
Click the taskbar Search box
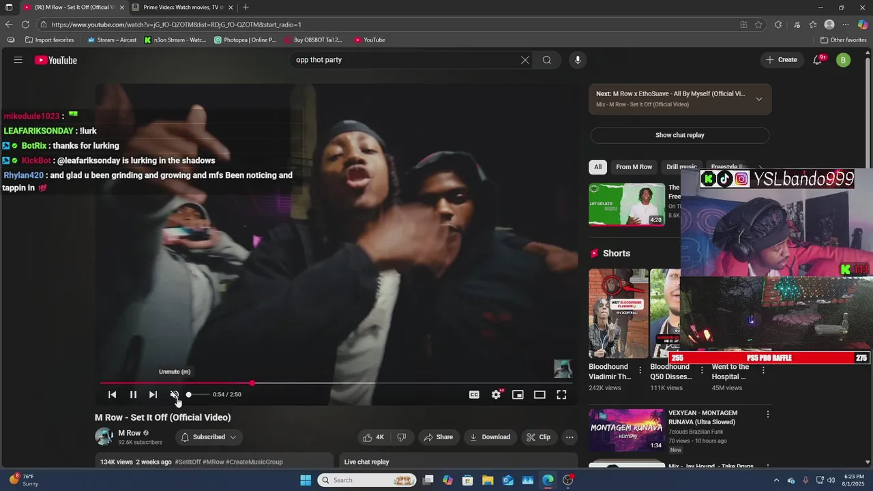(367, 480)
